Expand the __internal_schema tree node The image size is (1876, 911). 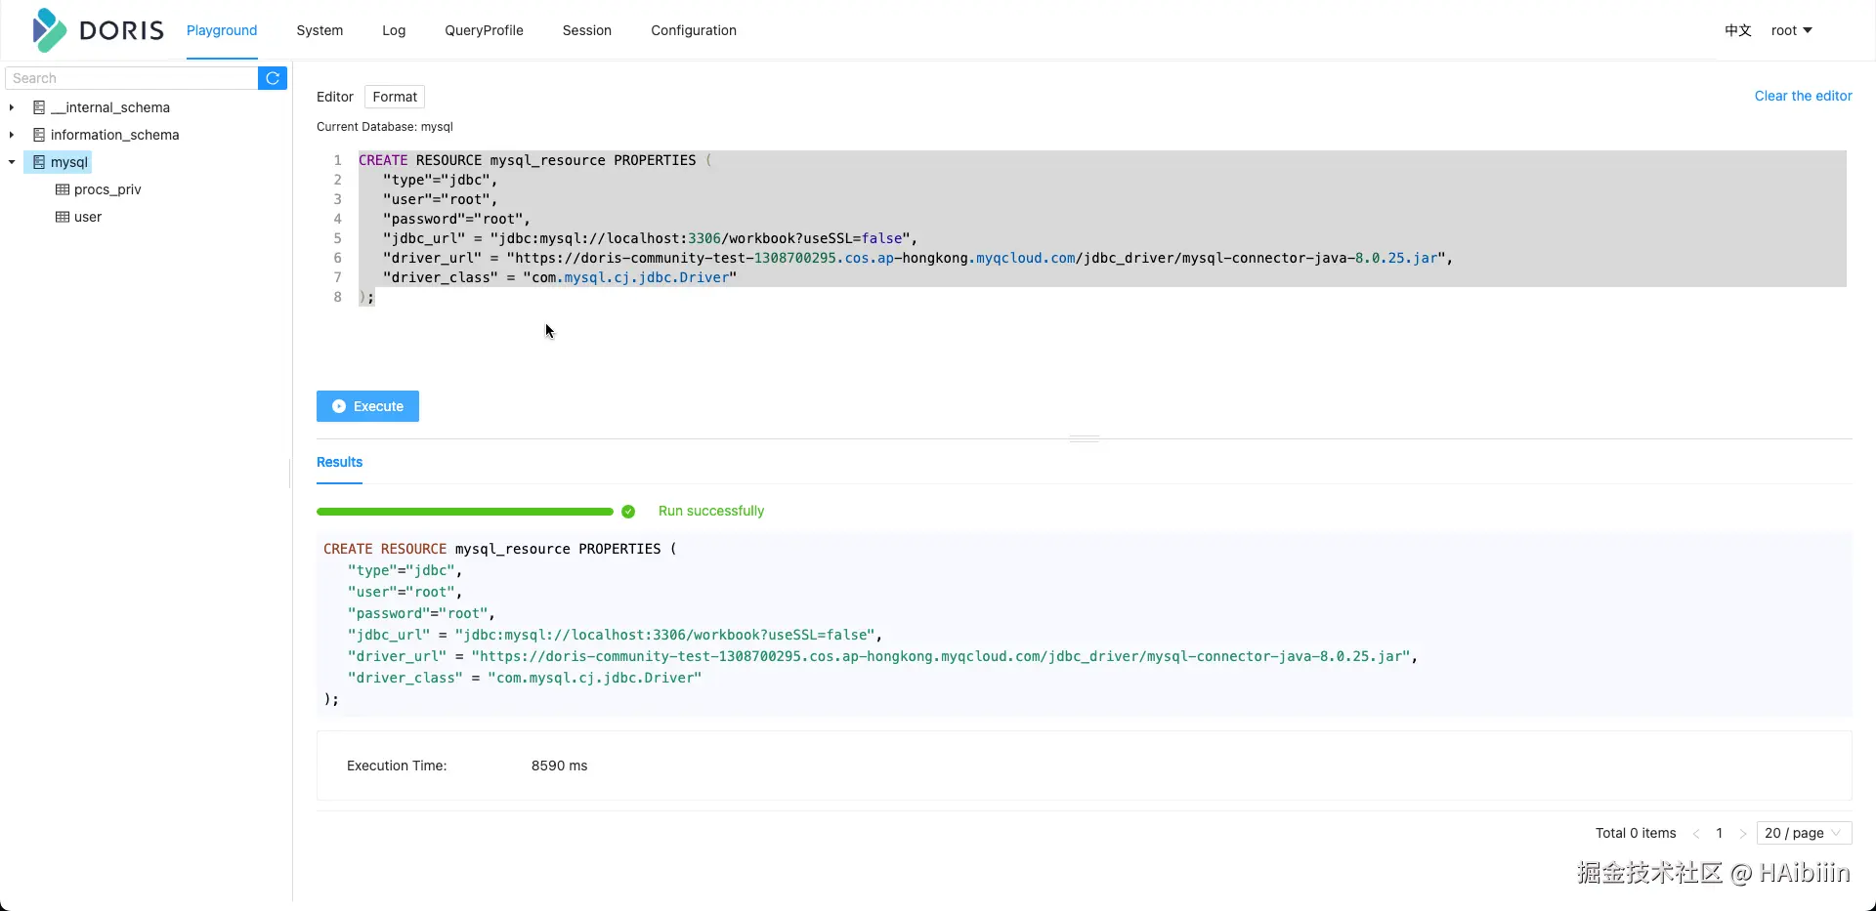coord(11,107)
